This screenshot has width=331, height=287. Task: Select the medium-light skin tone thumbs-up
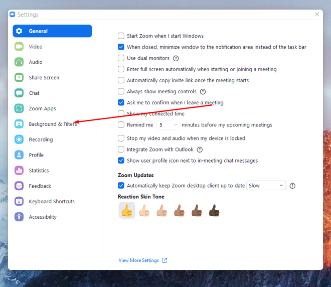point(162,211)
